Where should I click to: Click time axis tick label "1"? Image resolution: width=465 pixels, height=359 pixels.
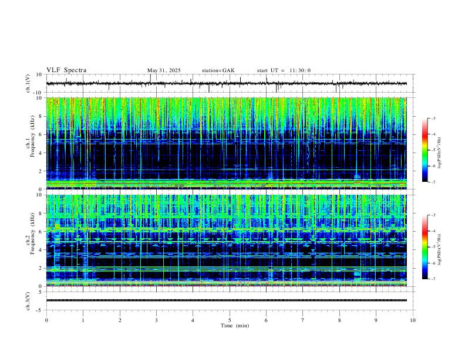point(83,320)
